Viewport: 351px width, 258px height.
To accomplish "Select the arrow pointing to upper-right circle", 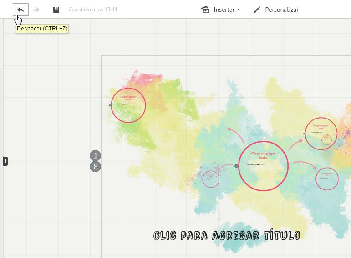I will pos(295,145).
